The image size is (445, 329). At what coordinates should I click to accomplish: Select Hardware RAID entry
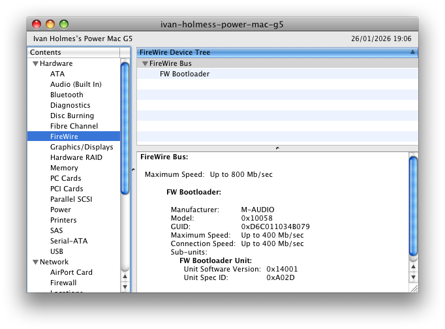pos(76,157)
